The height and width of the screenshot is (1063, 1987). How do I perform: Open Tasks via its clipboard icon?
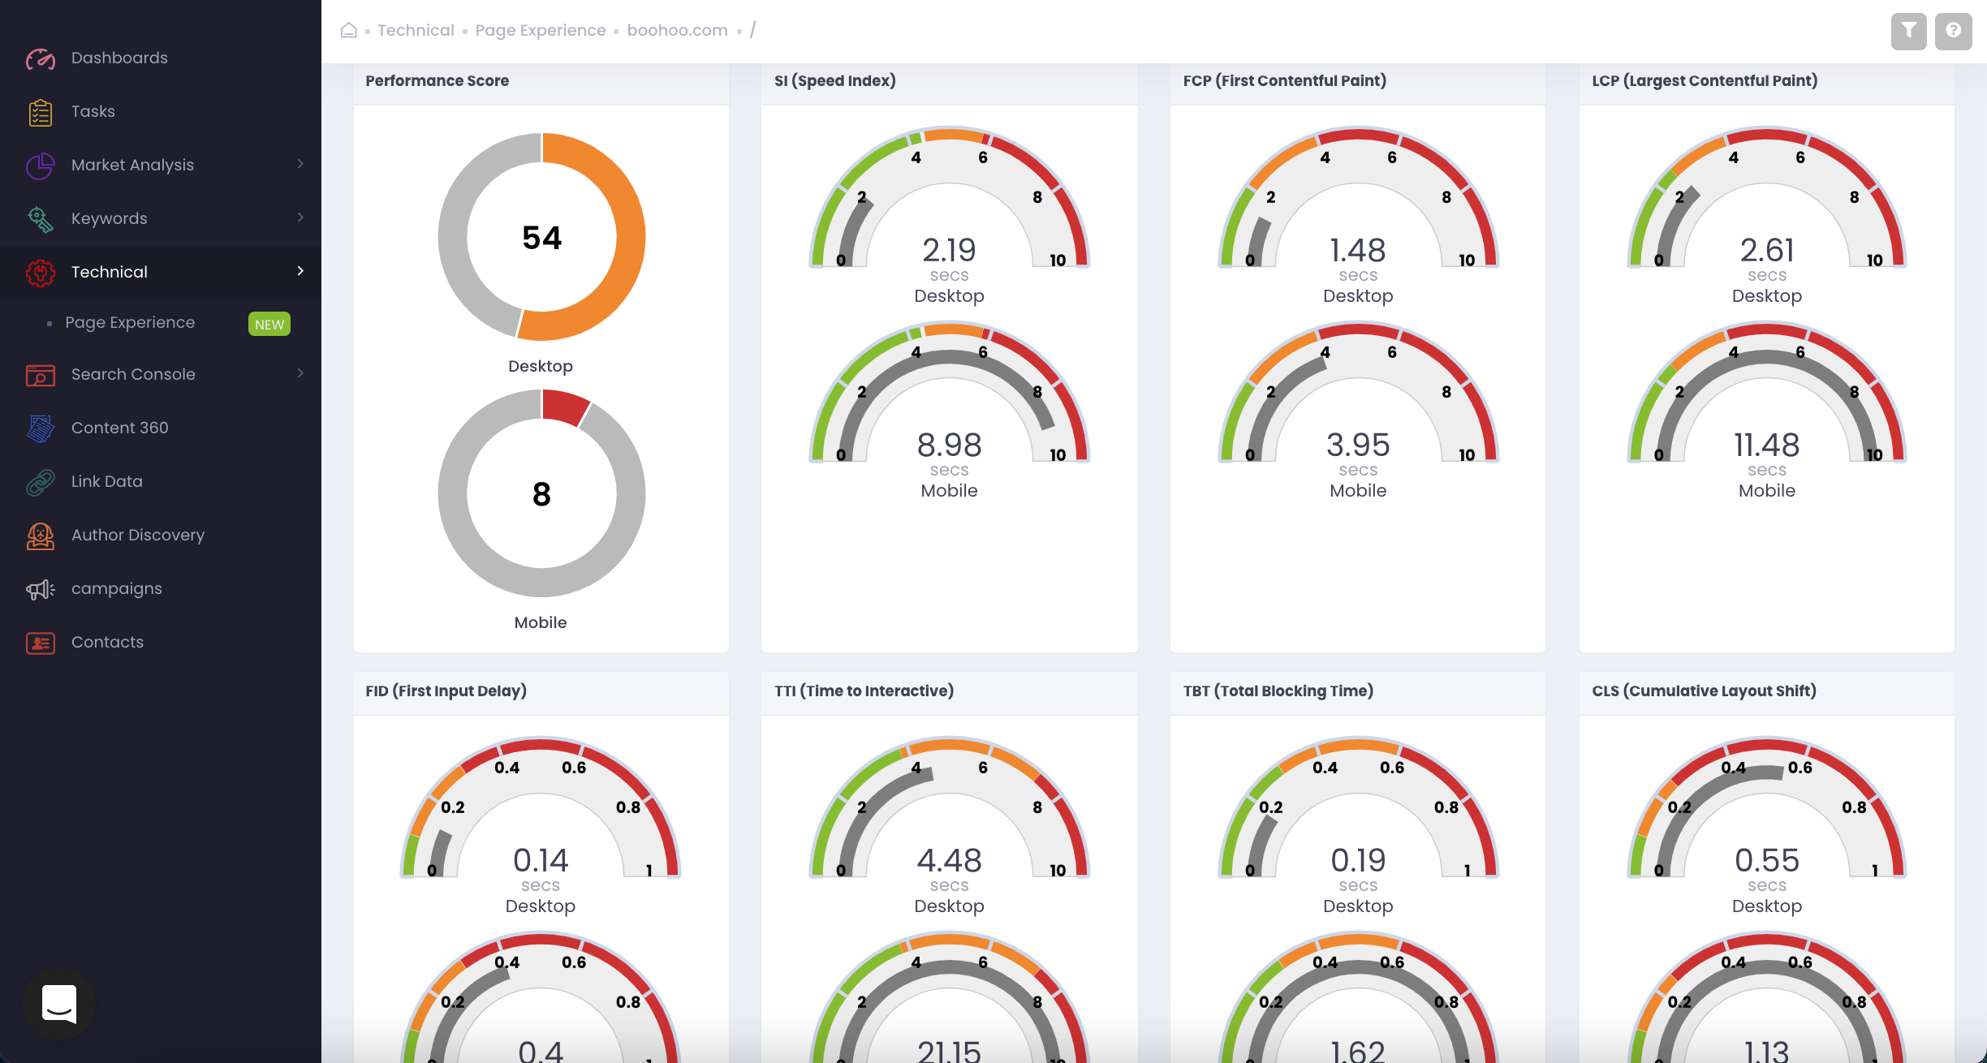pos(40,112)
